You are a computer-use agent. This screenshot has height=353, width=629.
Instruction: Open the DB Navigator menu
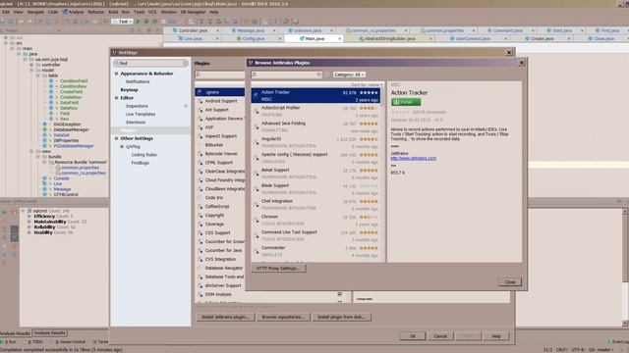click(x=193, y=12)
